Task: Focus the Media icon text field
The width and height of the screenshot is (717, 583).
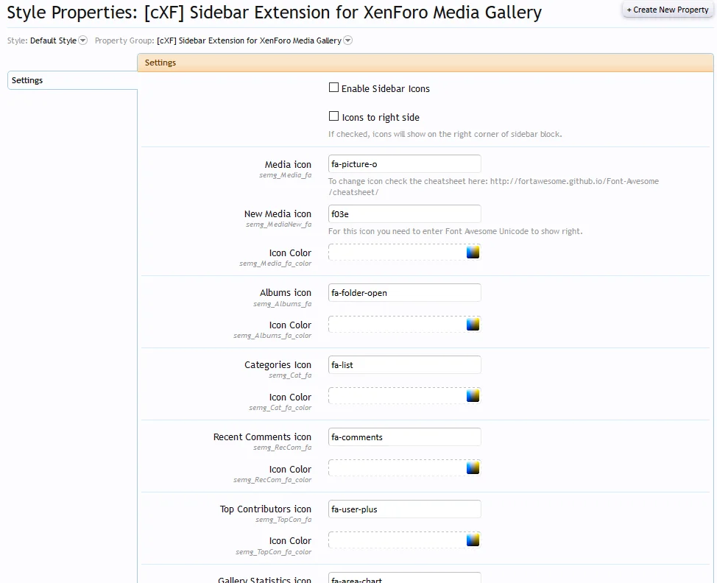Action: point(404,164)
